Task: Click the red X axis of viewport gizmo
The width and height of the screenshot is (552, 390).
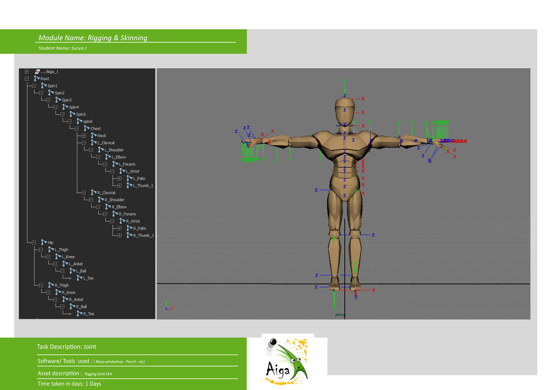Action: point(172,308)
